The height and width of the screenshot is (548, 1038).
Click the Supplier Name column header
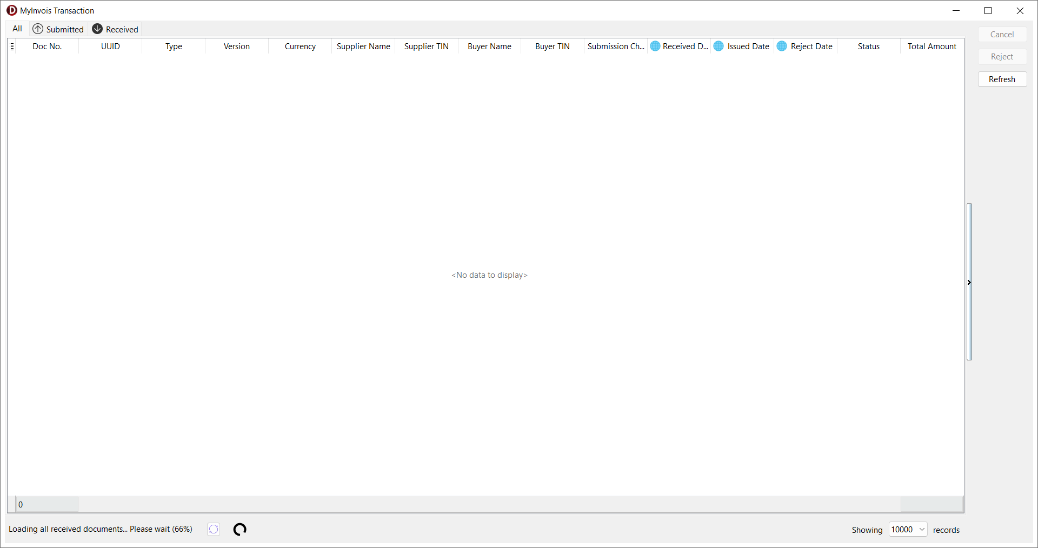363,46
